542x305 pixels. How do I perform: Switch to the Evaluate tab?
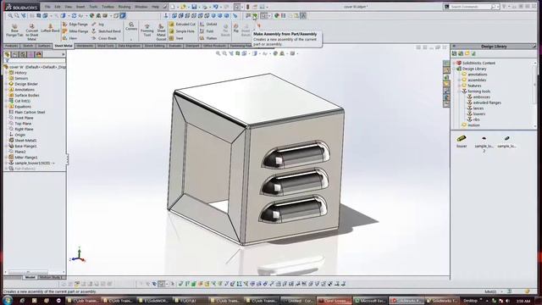click(x=175, y=46)
